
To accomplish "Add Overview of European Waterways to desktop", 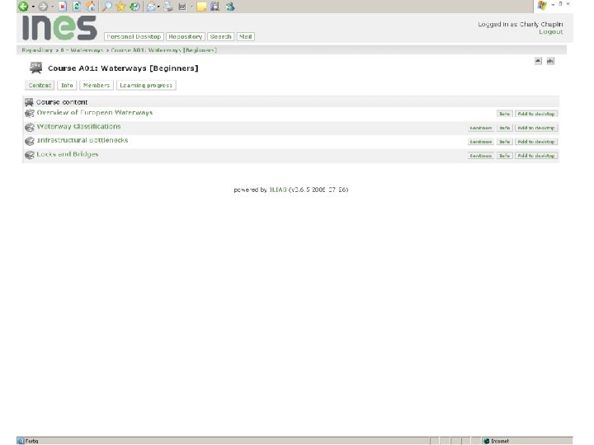I will click(x=536, y=114).
